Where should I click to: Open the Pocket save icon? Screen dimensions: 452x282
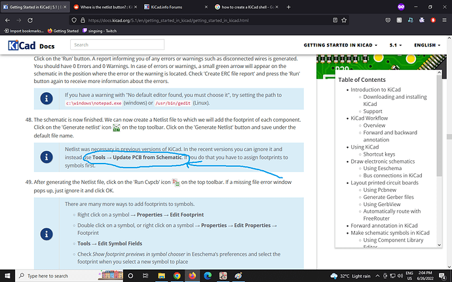coord(388,20)
